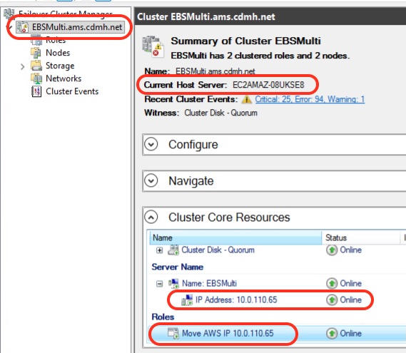Collapse the Name: EBSMulti row
The height and width of the screenshot is (353, 406).
click(160, 284)
